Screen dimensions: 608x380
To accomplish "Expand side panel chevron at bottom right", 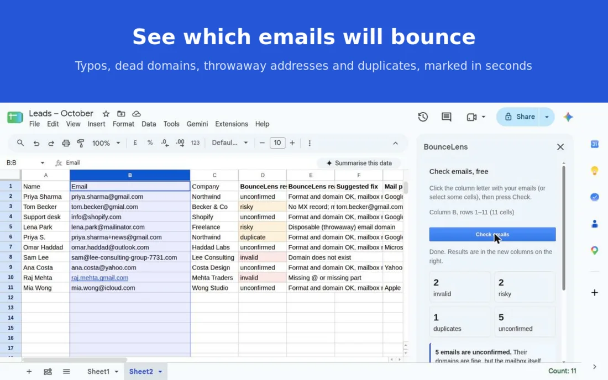I will 594,366.
